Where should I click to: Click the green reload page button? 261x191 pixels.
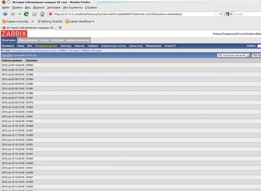click(x=26, y=14)
